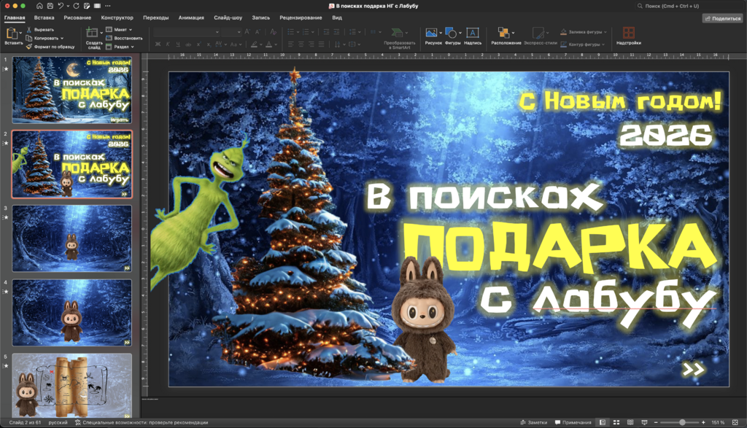Click Восстановить to reset the slide
The height and width of the screenshot is (428, 747).
(x=124, y=38)
